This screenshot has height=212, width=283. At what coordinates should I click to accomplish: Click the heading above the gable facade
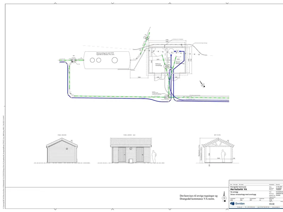[62, 135]
